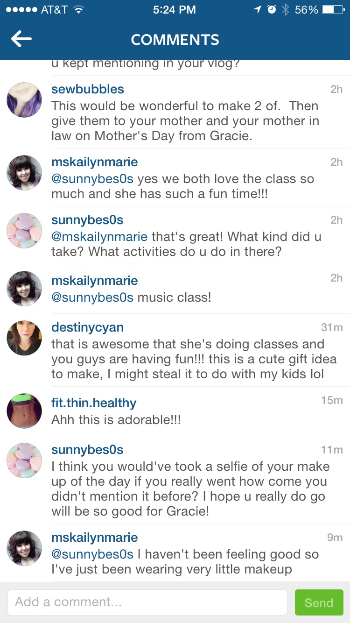Open mskailynmarie username on the makeup comment

pyautogui.click(x=95, y=538)
